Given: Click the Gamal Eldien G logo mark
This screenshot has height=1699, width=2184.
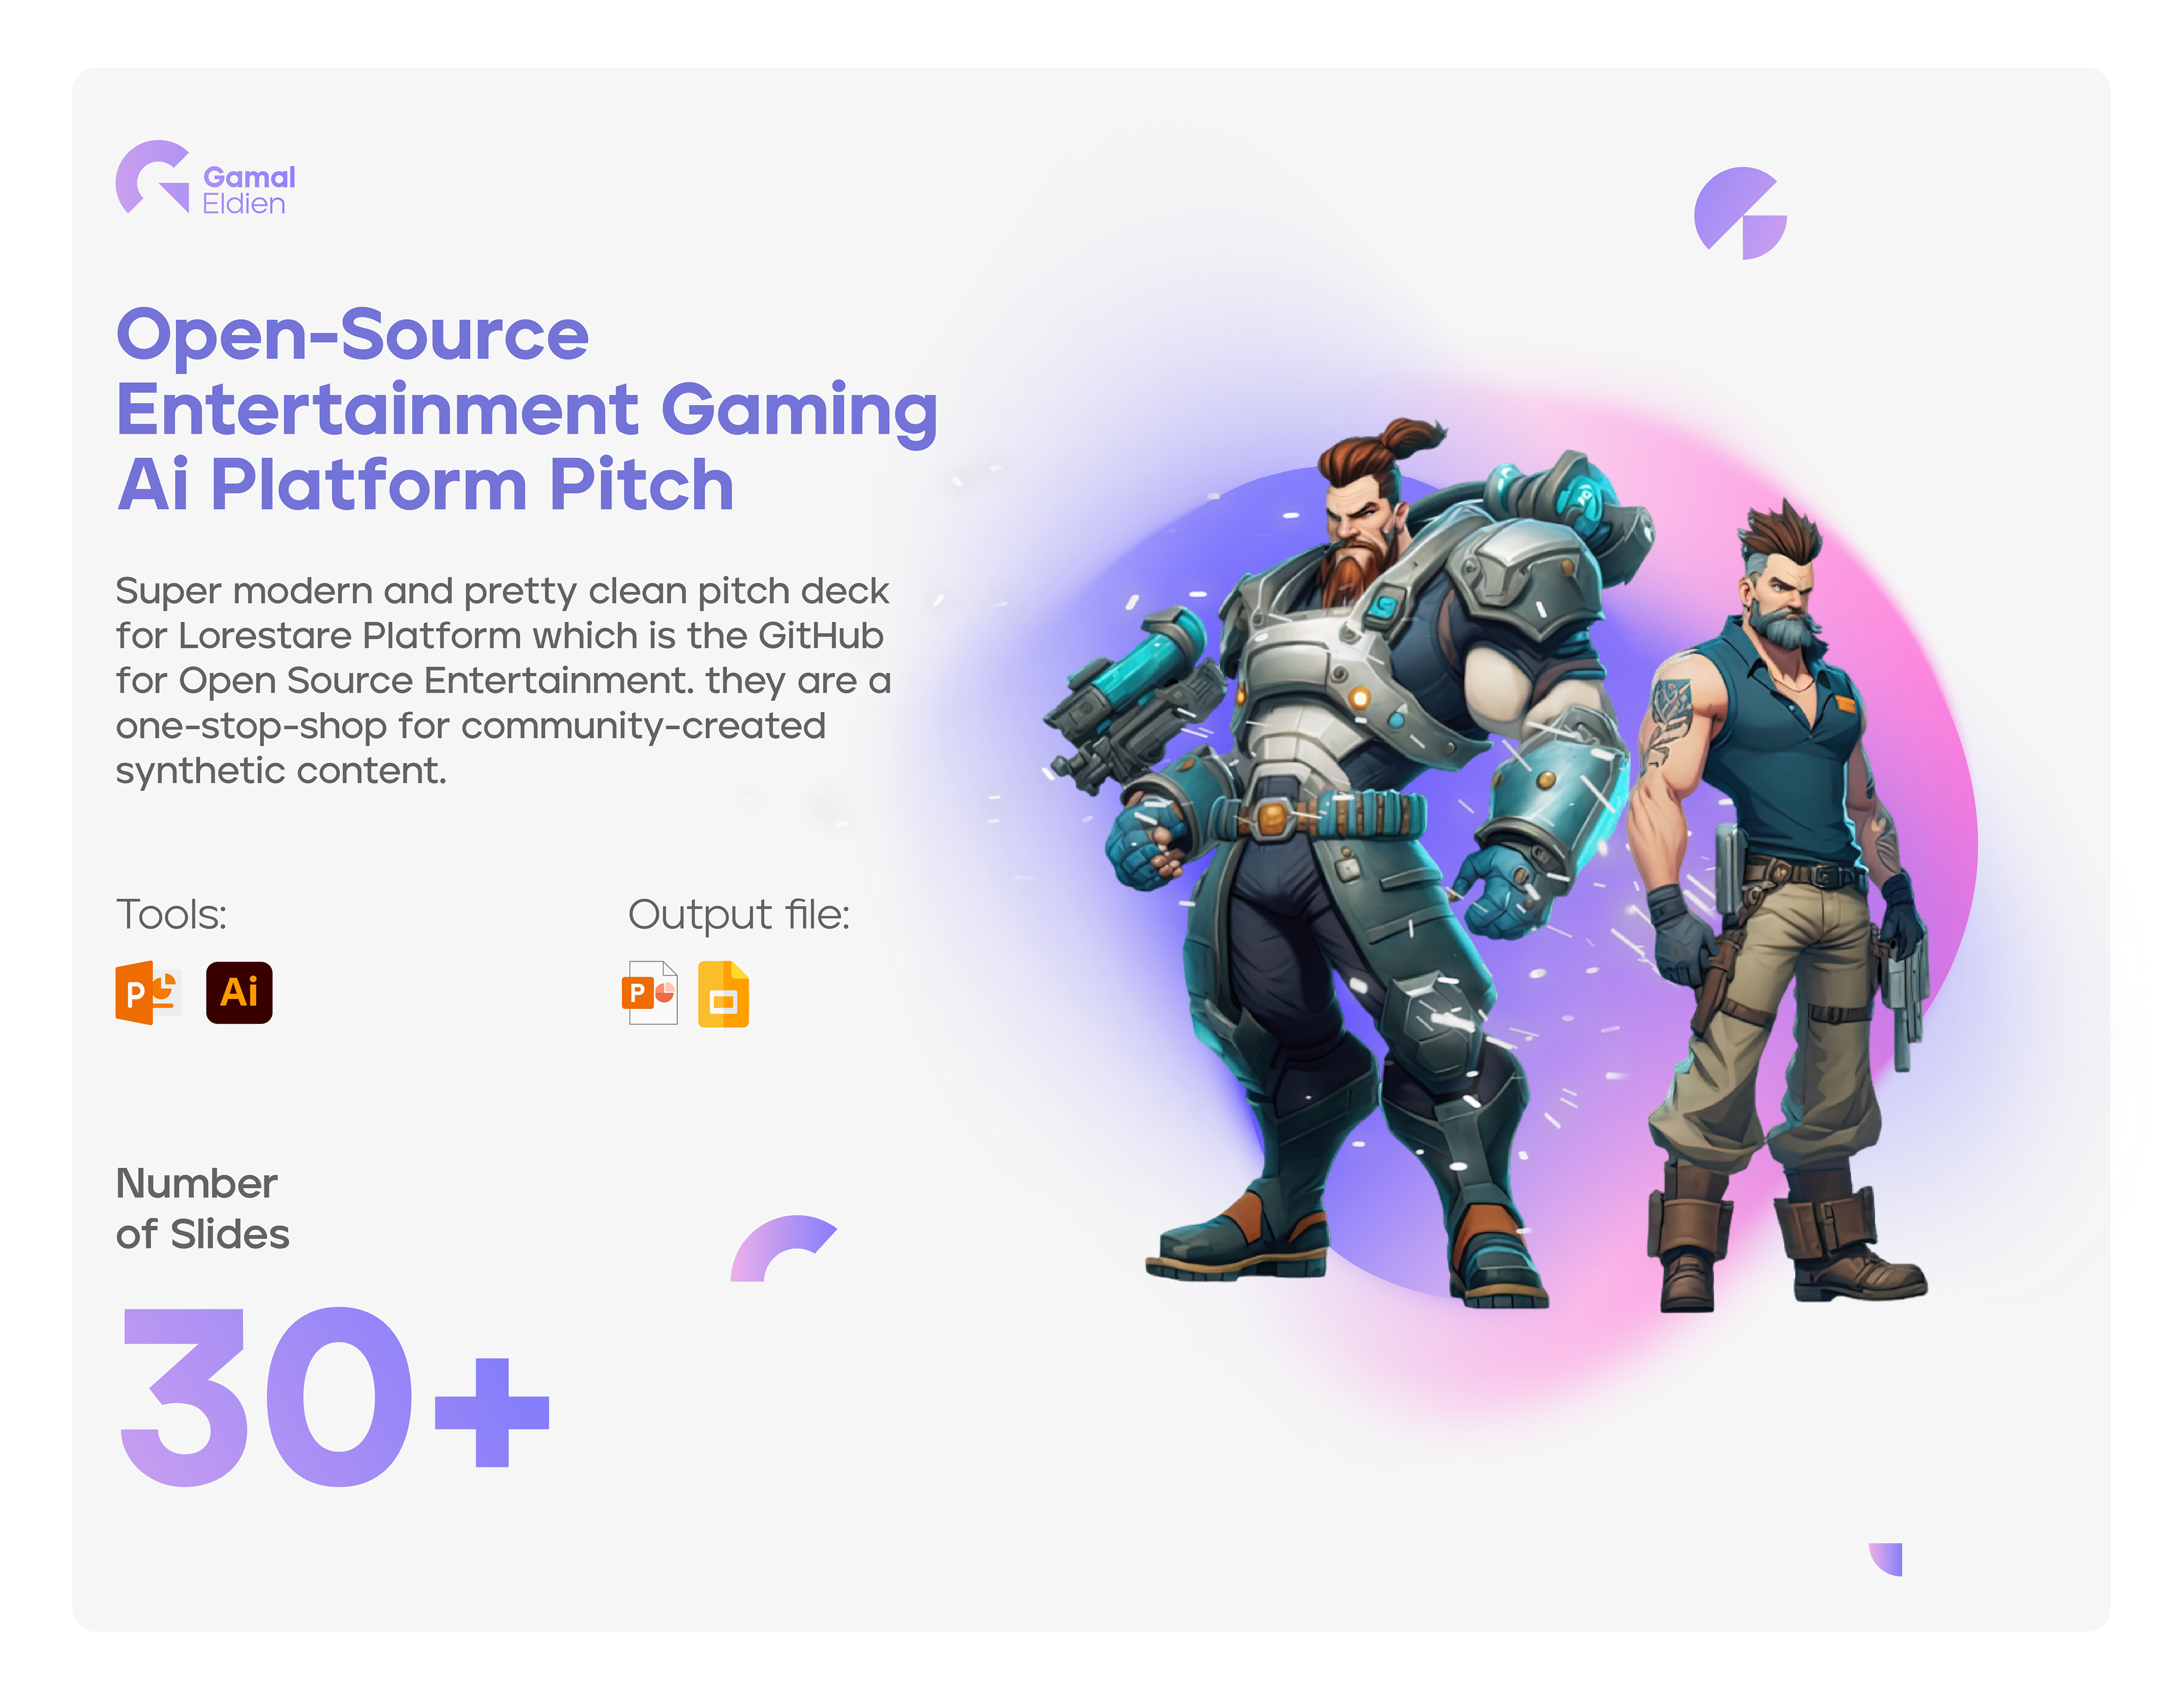Looking at the screenshot, I should [152, 177].
